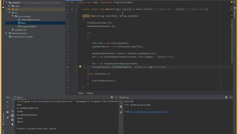The image size is (238, 134).
Task: Collapse the untitled1 project root node
Action: (6, 3)
